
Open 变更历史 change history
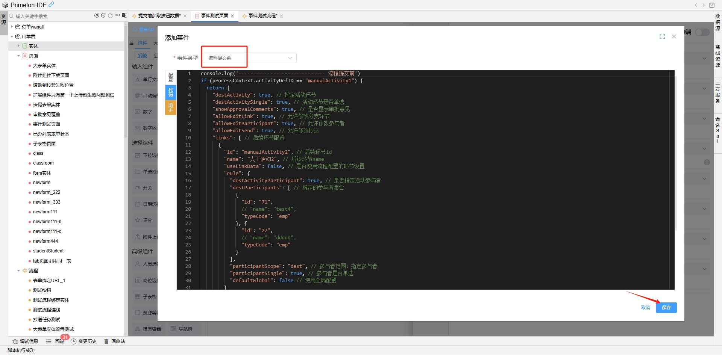tap(84, 341)
